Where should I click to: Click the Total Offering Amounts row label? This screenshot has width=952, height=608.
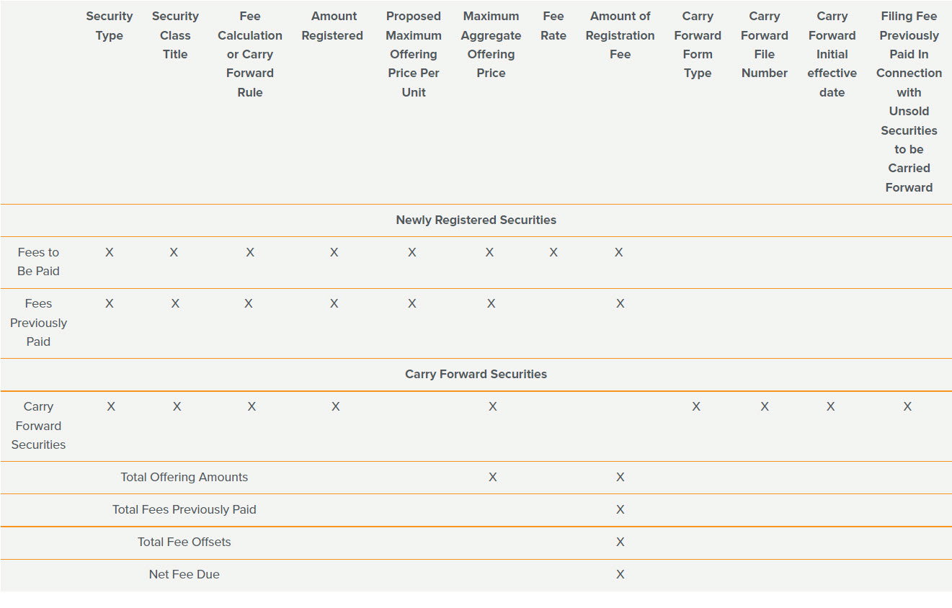(184, 477)
